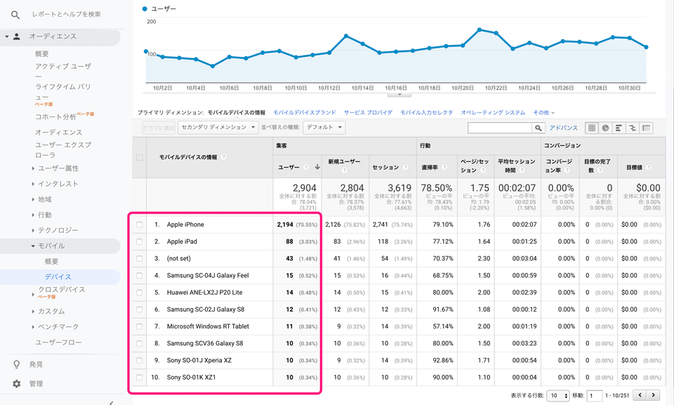Check the Huawei ANE-LX2J P20 Lite checkbox

(x=139, y=293)
